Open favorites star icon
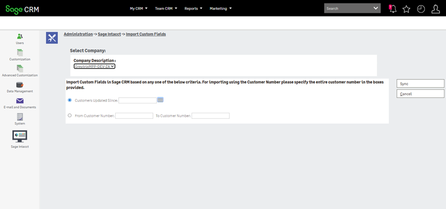 pyautogui.click(x=406, y=9)
